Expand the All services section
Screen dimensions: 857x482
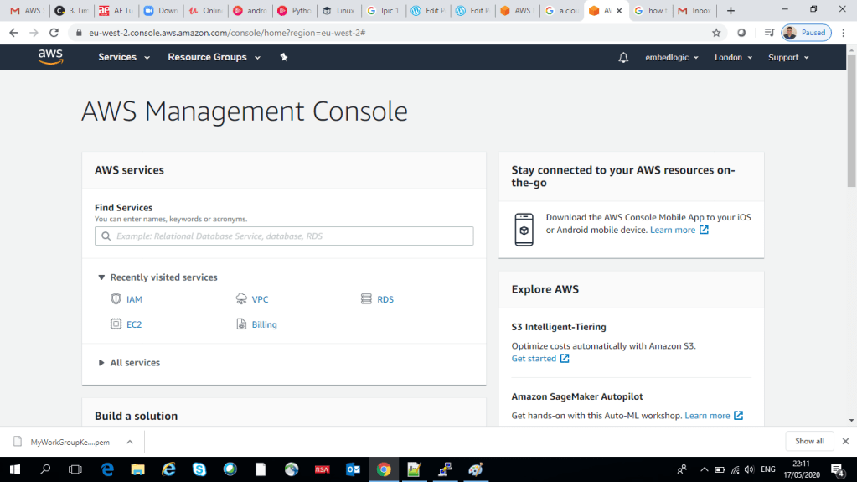(134, 363)
